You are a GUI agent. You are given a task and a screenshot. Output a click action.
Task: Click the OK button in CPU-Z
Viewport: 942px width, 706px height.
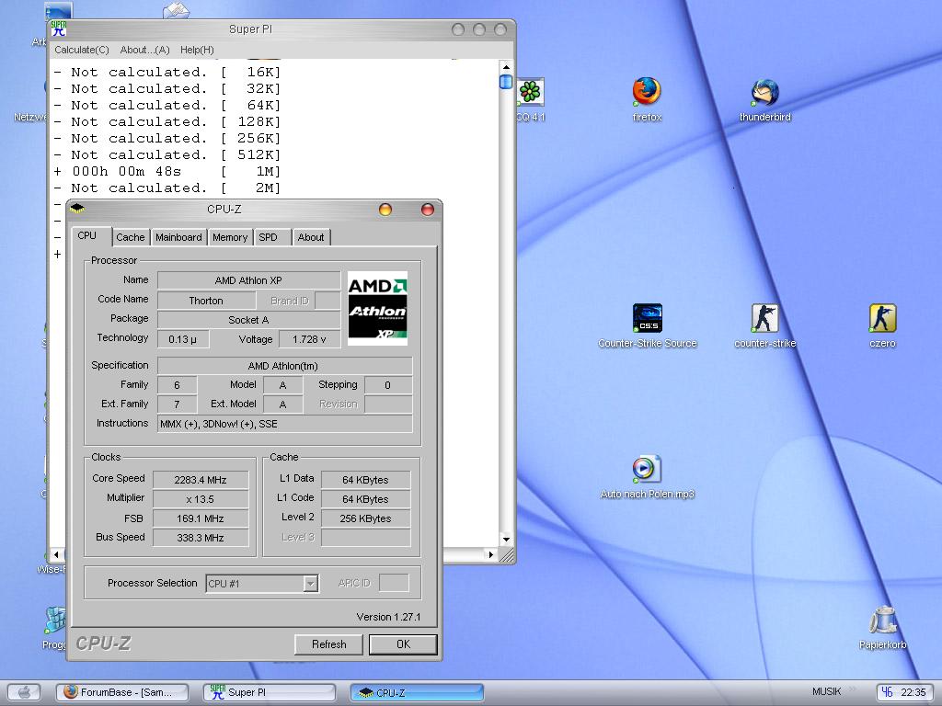403,644
